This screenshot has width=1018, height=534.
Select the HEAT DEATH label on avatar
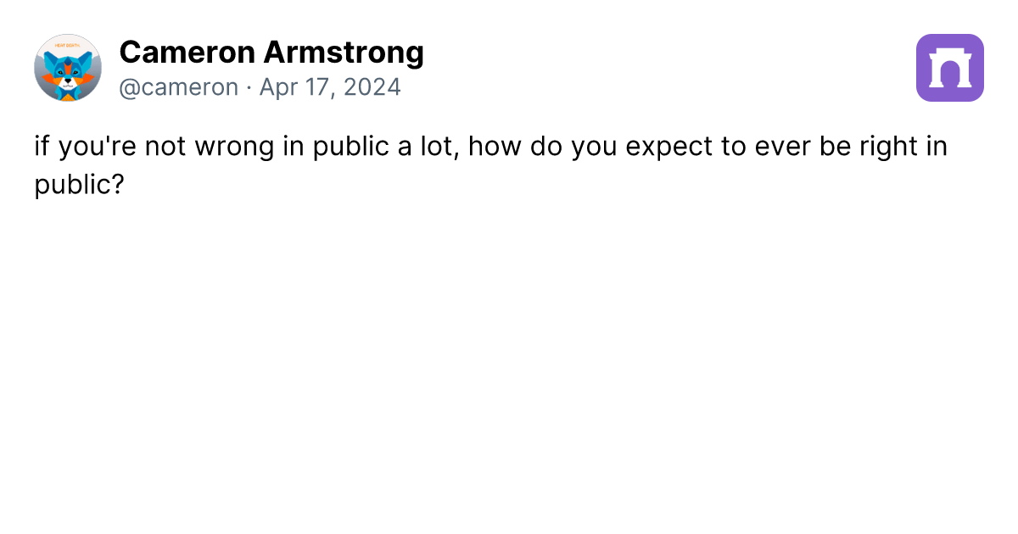(x=67, y=45)
